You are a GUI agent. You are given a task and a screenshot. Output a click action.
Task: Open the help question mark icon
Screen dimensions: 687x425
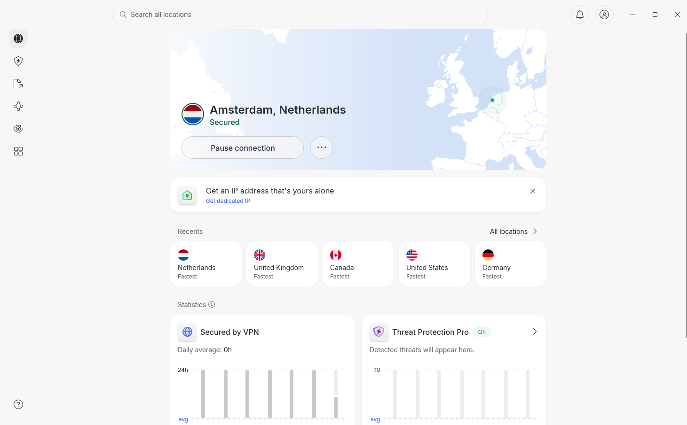[x=18, y=404]
